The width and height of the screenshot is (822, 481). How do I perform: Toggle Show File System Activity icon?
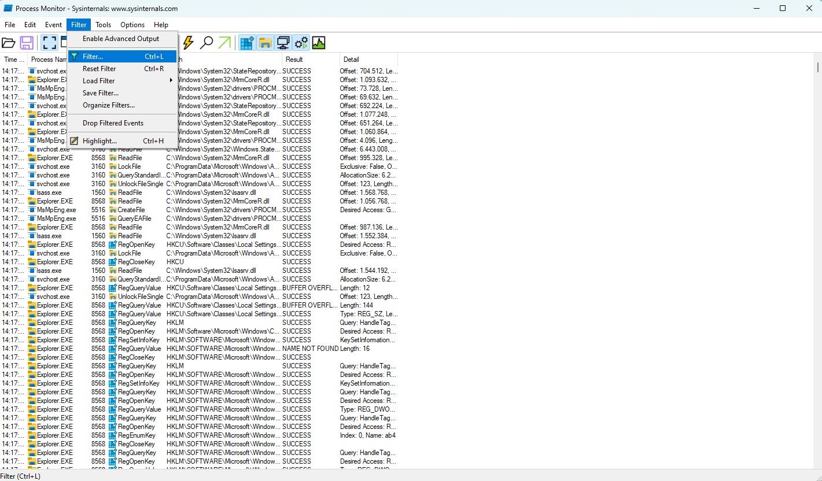pos(265,43)
